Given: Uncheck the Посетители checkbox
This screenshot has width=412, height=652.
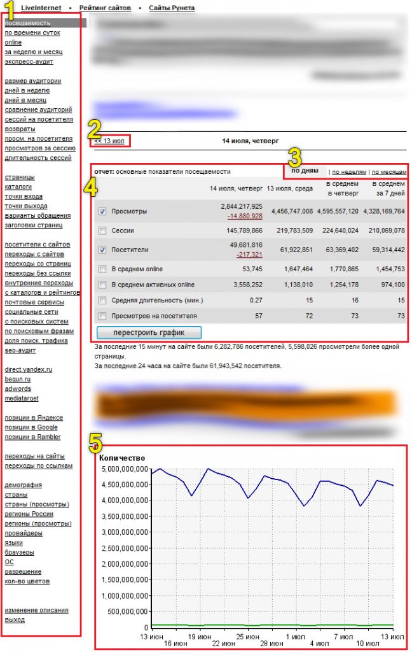Looking at the screenshot, I should (x=103, y=250).
